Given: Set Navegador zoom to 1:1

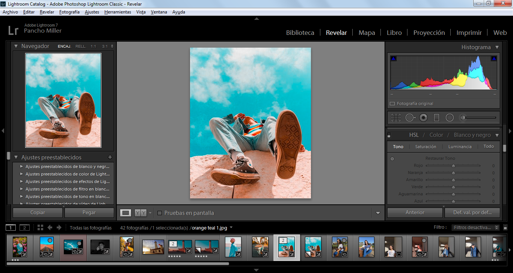Looking at the screenshot, I should pyautogui.click(x=93, y=46).
